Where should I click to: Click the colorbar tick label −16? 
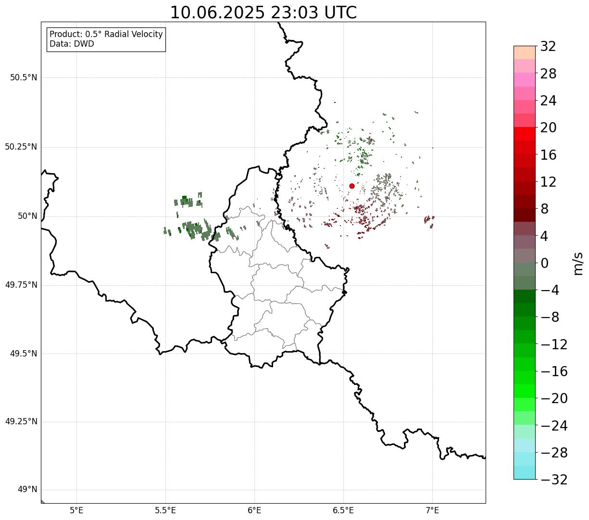click(554, 371)
